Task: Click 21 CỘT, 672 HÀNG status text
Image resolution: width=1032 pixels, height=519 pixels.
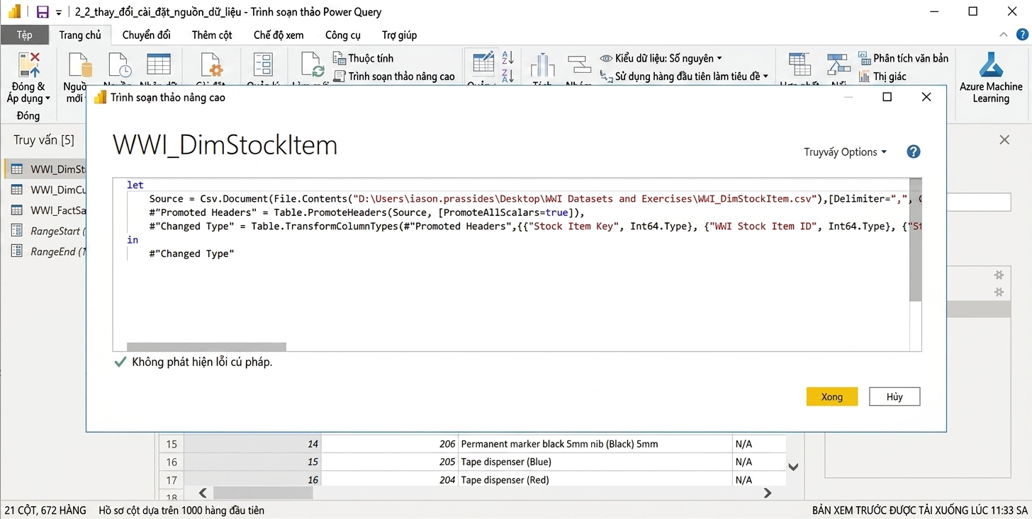Action: click(45, 510)
